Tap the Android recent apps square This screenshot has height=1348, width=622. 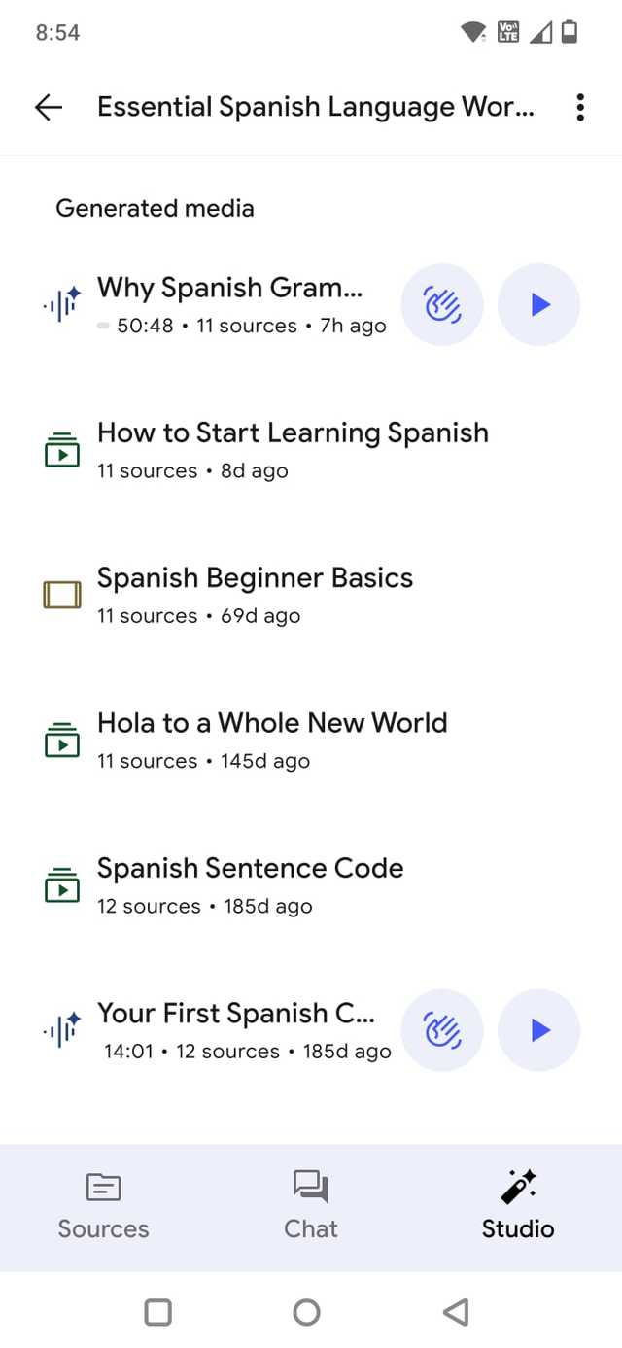(157, 1313)
